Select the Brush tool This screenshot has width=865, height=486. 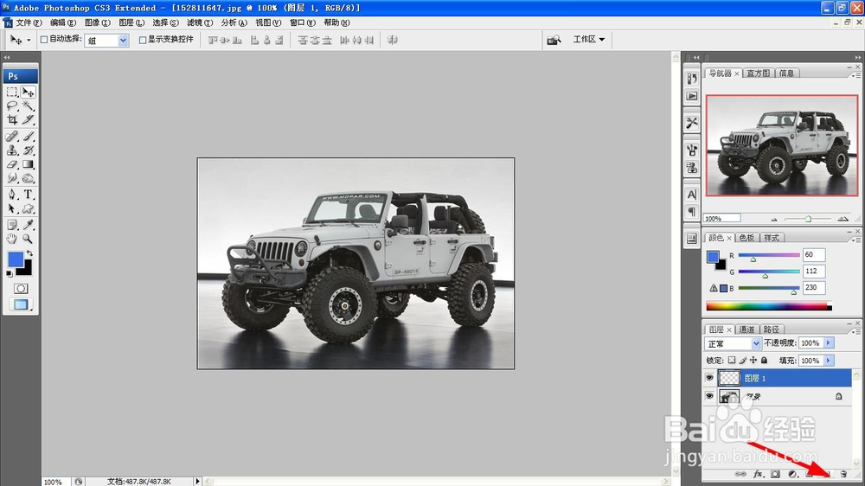coord(29,137)
